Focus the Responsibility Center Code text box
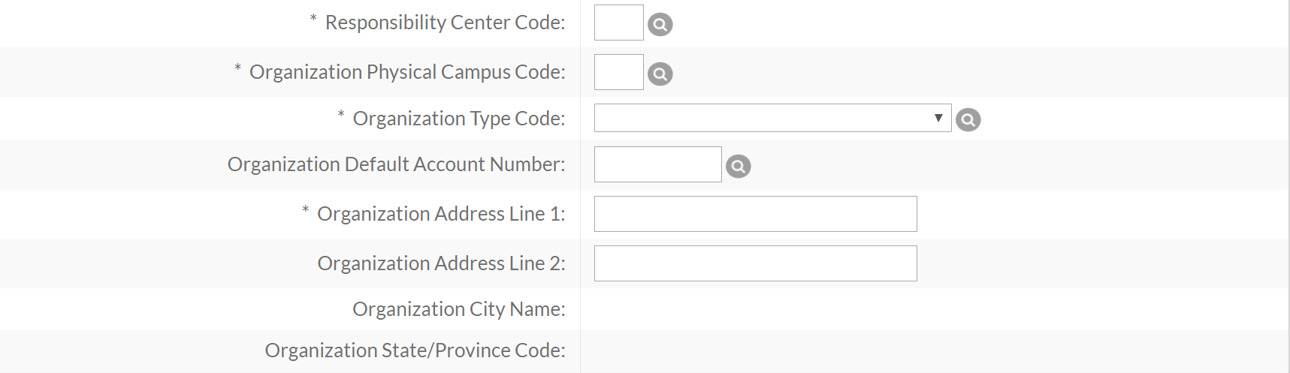Viewport: 1290px width, 373px height. pyautogui.click(x=619, y=23)
